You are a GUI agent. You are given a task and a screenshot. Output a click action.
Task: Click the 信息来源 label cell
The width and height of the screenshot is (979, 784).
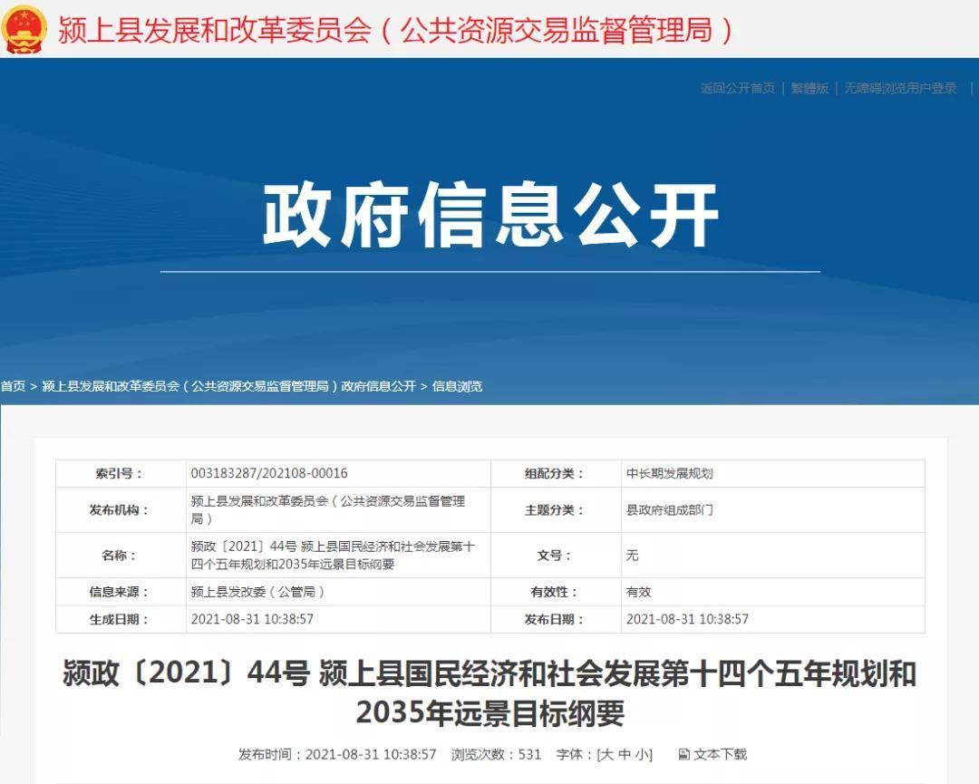[121, 592]
